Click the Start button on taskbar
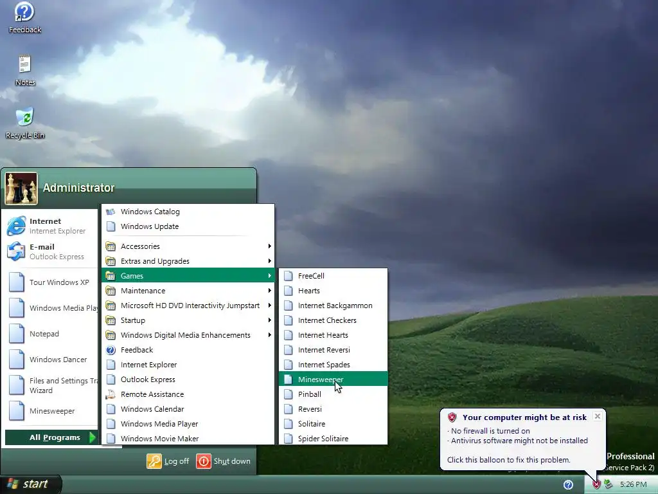Image resolution: width=658 pixels, height=494 pixels. [x=30, y=484]
